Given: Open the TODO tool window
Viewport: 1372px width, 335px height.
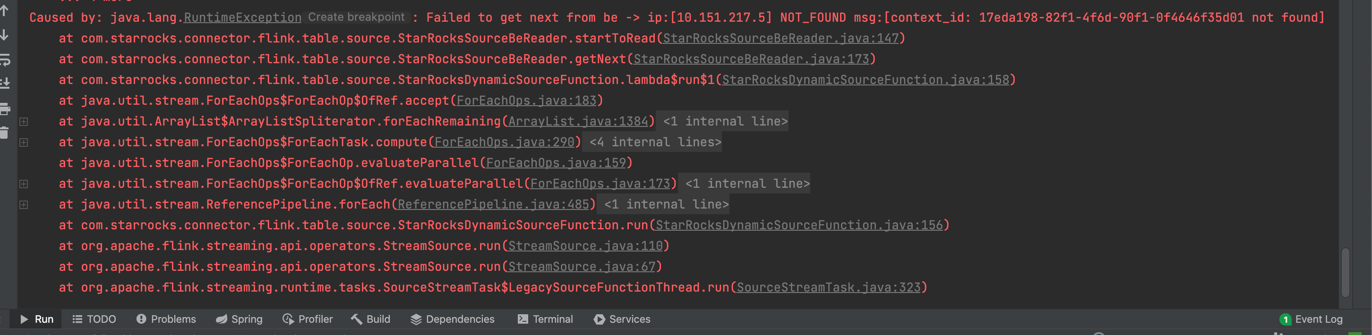Looking at the screenshot, I should pos(94,319).
